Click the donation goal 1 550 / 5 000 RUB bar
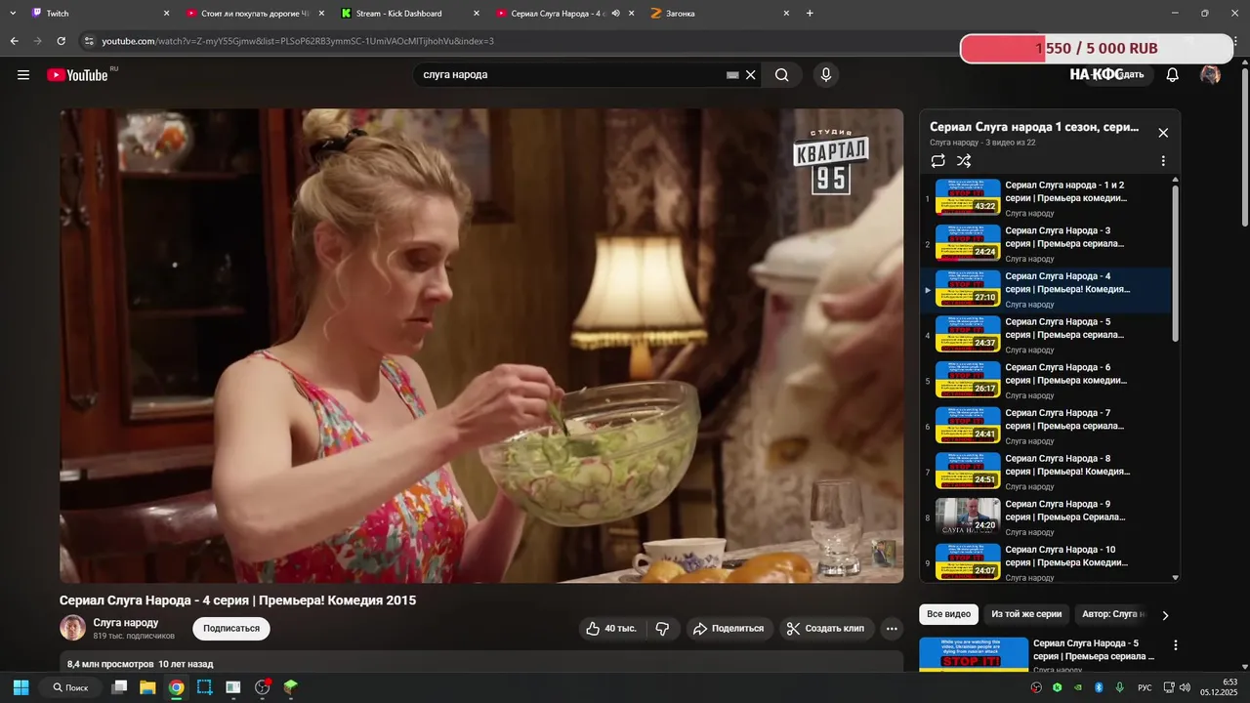1250x703 pixels. [x=1097, y=48]
